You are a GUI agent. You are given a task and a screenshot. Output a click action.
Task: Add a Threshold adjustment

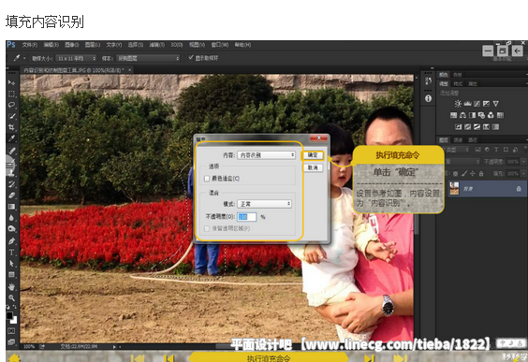477,127
